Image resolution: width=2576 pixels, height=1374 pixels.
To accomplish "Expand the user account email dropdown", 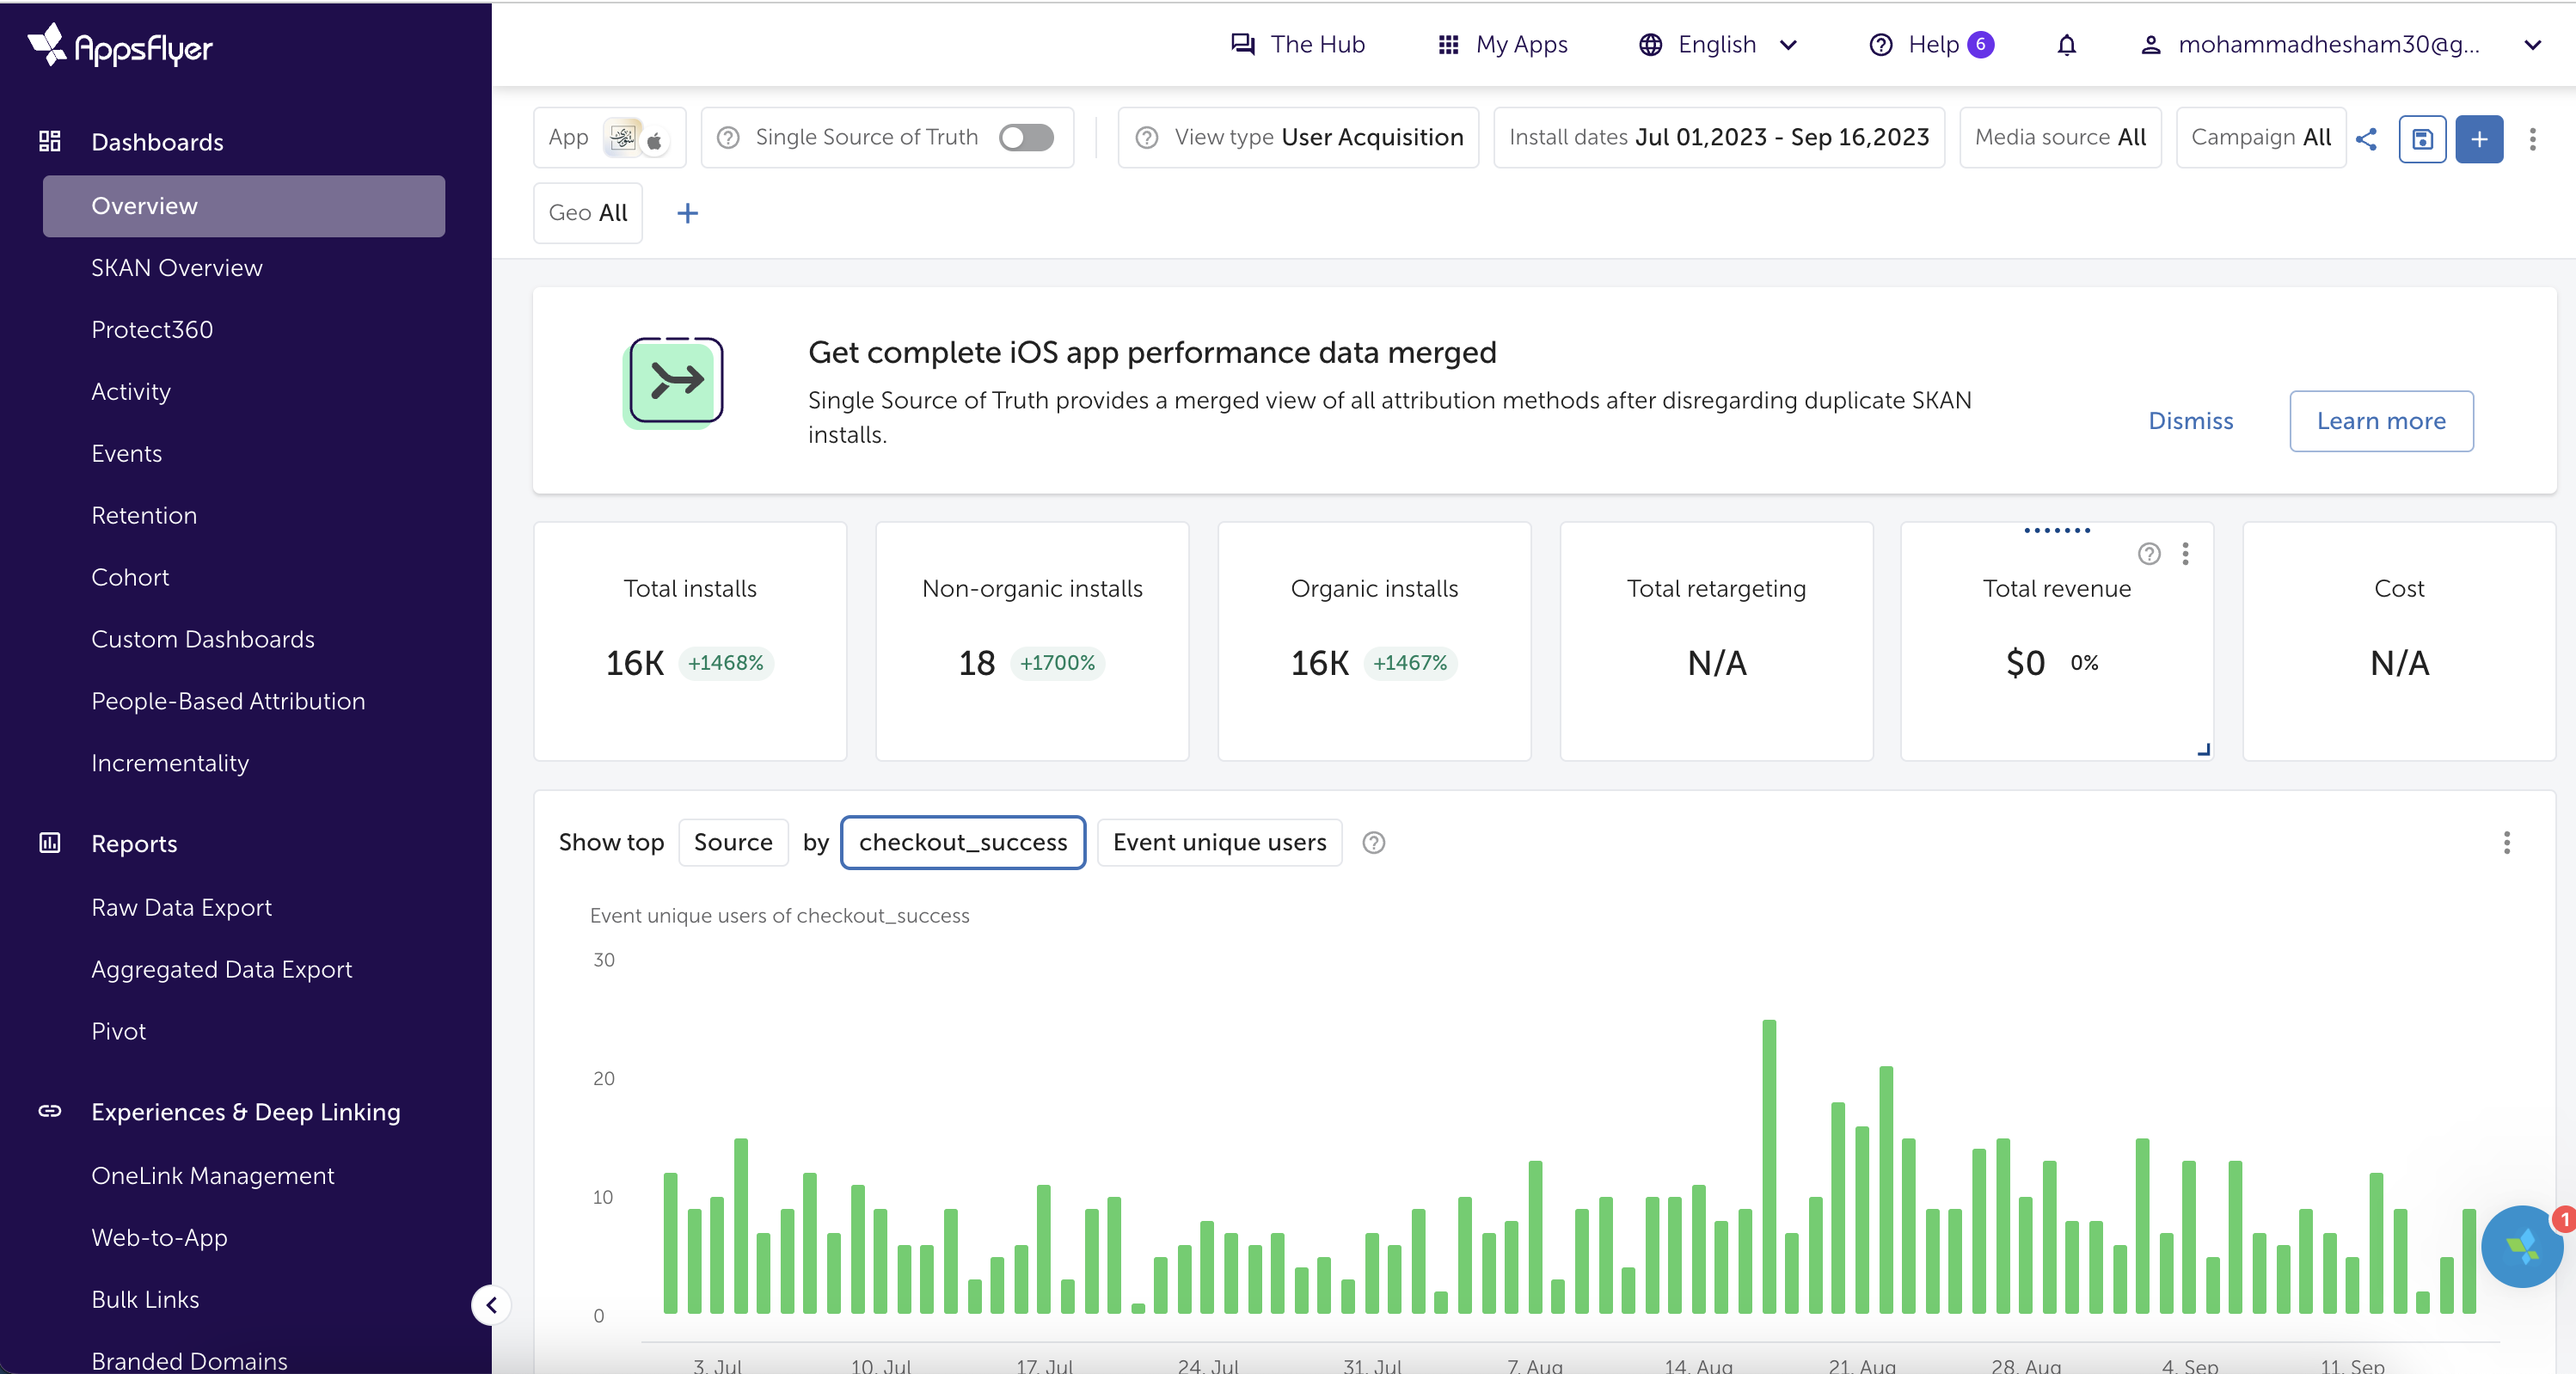I will [2532, 45].
